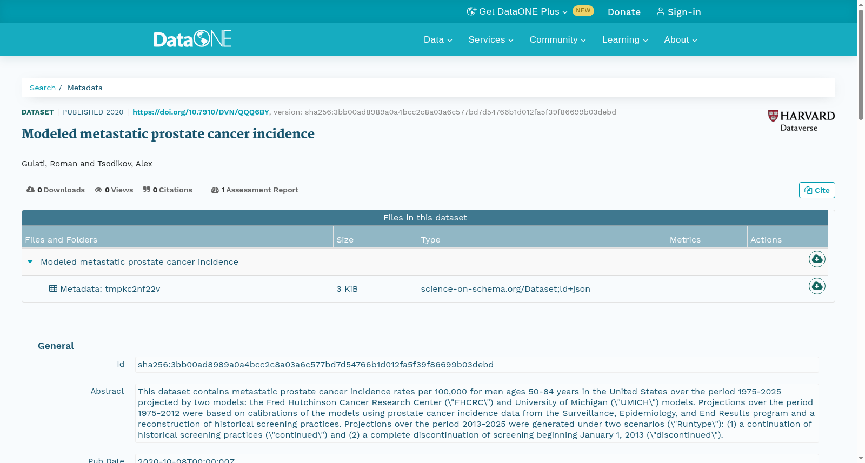Click the Assessment Report gauge icon
The height and width of the screenshot is (463, 865).
tap(215, 190)
